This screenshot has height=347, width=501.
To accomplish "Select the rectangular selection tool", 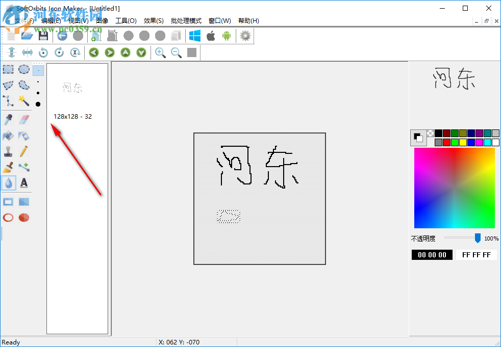I will 7,69.
